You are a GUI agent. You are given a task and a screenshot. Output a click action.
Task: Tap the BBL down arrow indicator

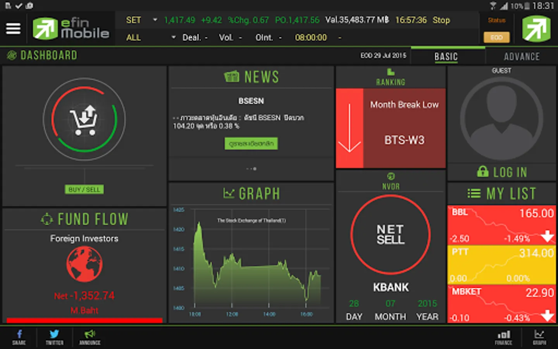548,236
